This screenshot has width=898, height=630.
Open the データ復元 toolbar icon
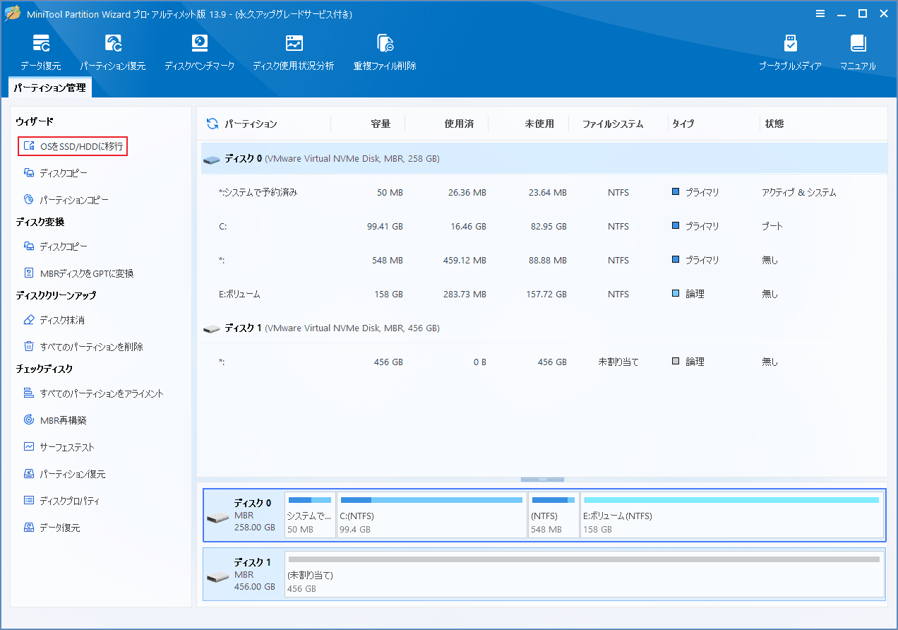click(x=41, y=52)
